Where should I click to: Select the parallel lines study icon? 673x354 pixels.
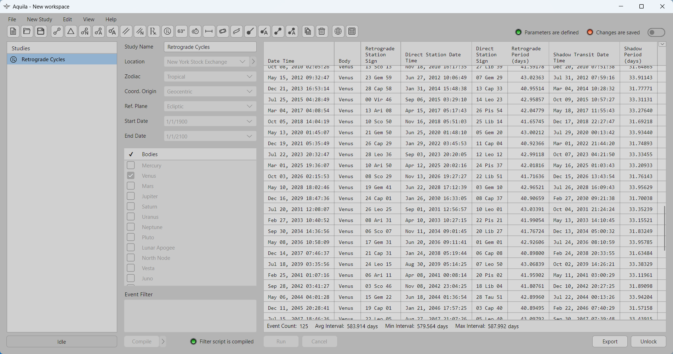coord(126,32)
